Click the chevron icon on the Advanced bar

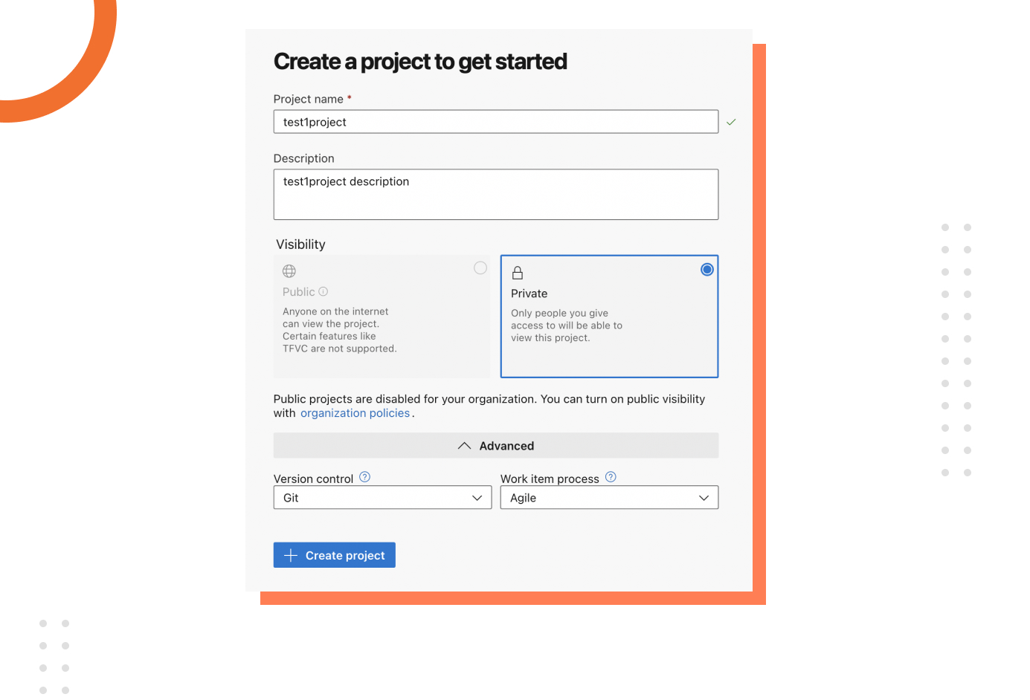(464, 445)
